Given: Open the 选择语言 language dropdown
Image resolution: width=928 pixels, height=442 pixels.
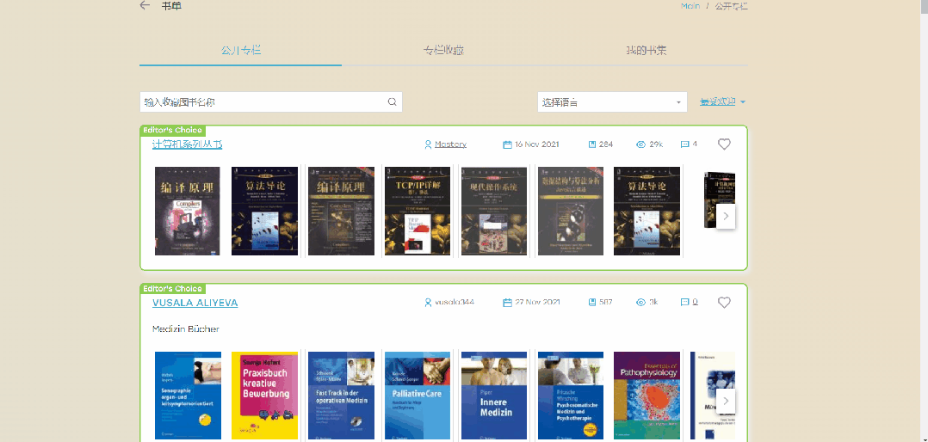Looking at the screenshot, I should (611, 102).
